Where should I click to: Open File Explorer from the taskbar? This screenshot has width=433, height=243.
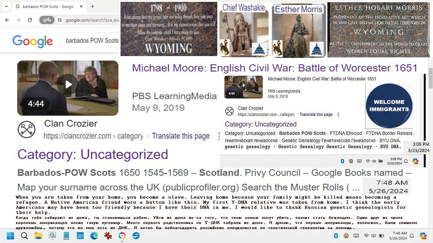coord(38,236)
